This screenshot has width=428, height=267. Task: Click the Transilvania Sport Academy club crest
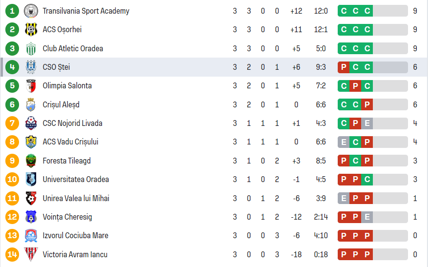31,11
